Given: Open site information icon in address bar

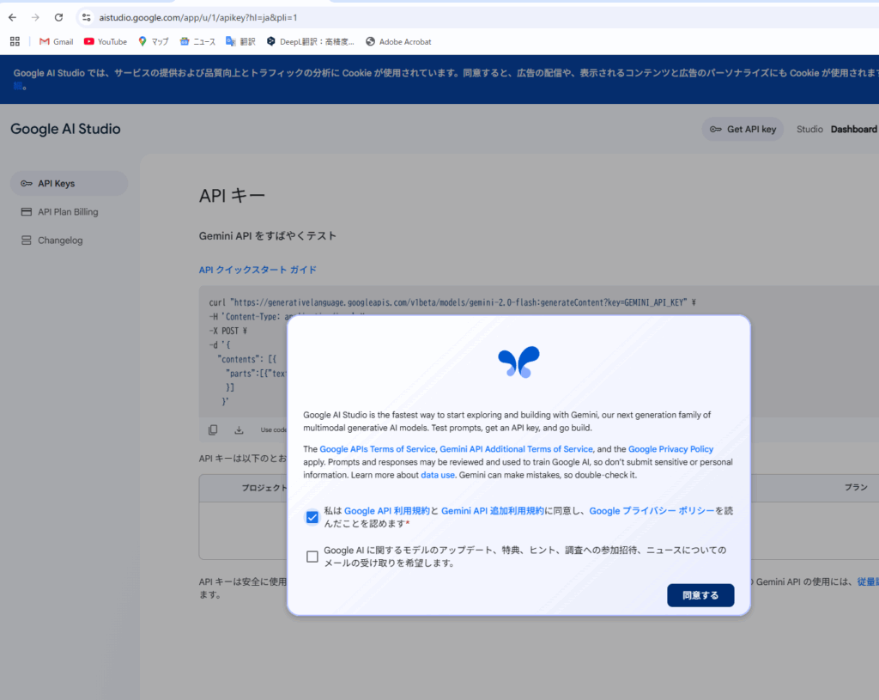Looking at the screenshot, I should pos(87,17).
